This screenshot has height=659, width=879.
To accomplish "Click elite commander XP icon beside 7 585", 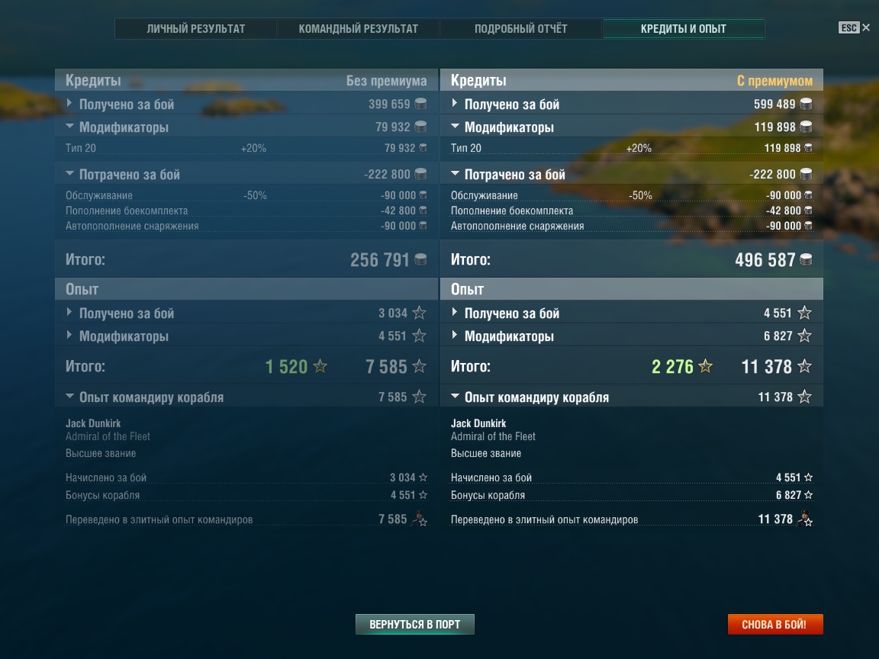I will (x=420, y=519).
